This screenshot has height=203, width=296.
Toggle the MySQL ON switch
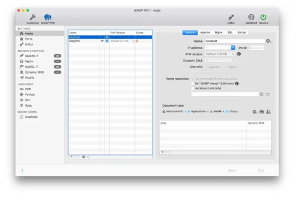coord(58,67)
